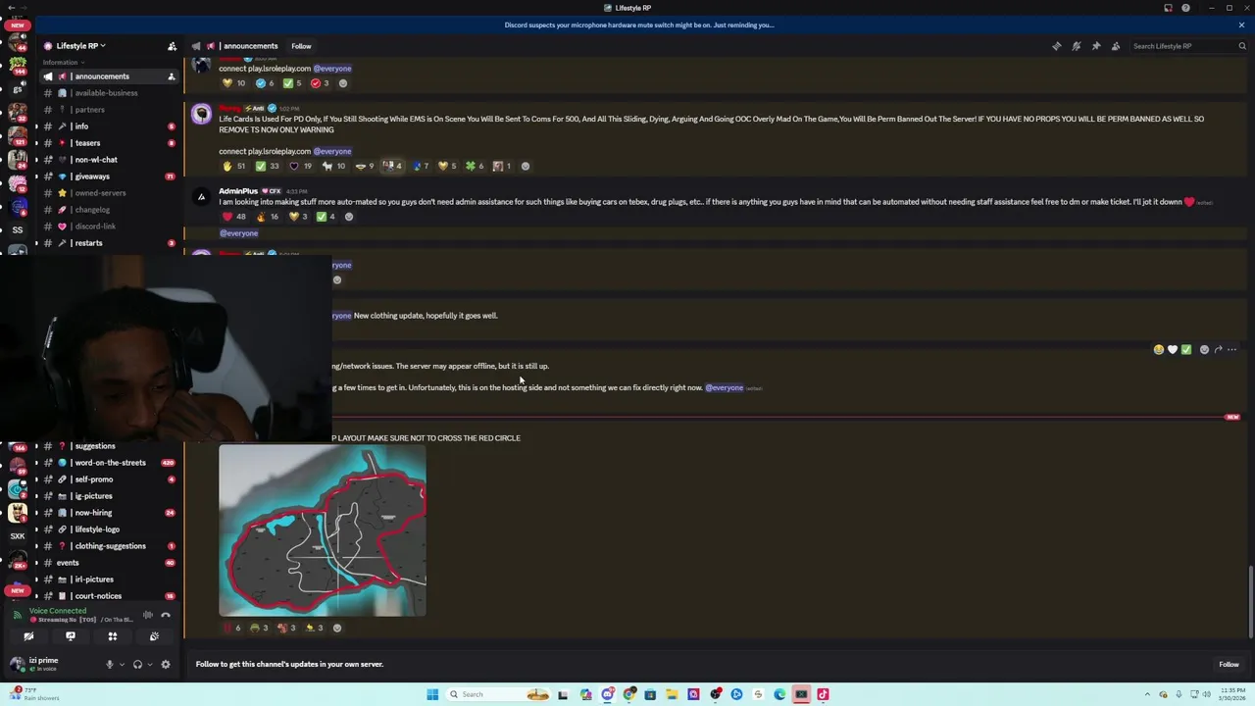Screen dimensions: 1255x706
Task: Click the AdminPlus username
Action: point(238,191)
